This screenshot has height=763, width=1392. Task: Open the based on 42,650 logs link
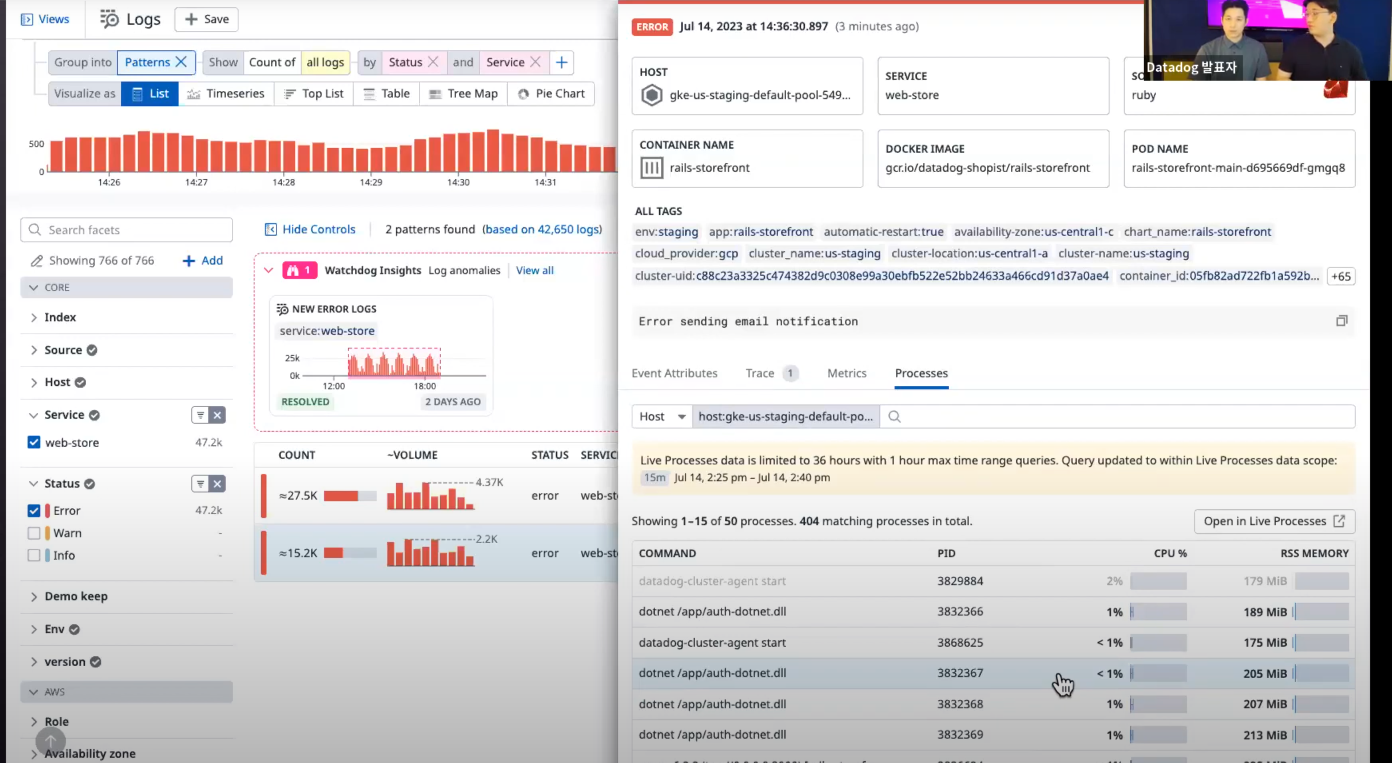coord(543,229)
